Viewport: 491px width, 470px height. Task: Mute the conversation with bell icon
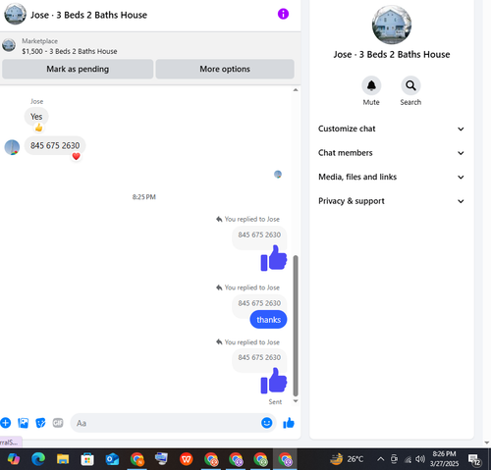tap(371, 85)
